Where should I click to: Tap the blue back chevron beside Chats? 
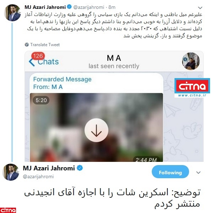click(32, 62)
